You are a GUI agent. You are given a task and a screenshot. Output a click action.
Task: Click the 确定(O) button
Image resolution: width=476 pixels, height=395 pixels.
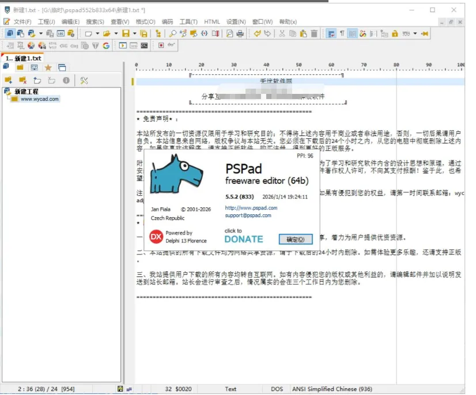tap(296, 240)
